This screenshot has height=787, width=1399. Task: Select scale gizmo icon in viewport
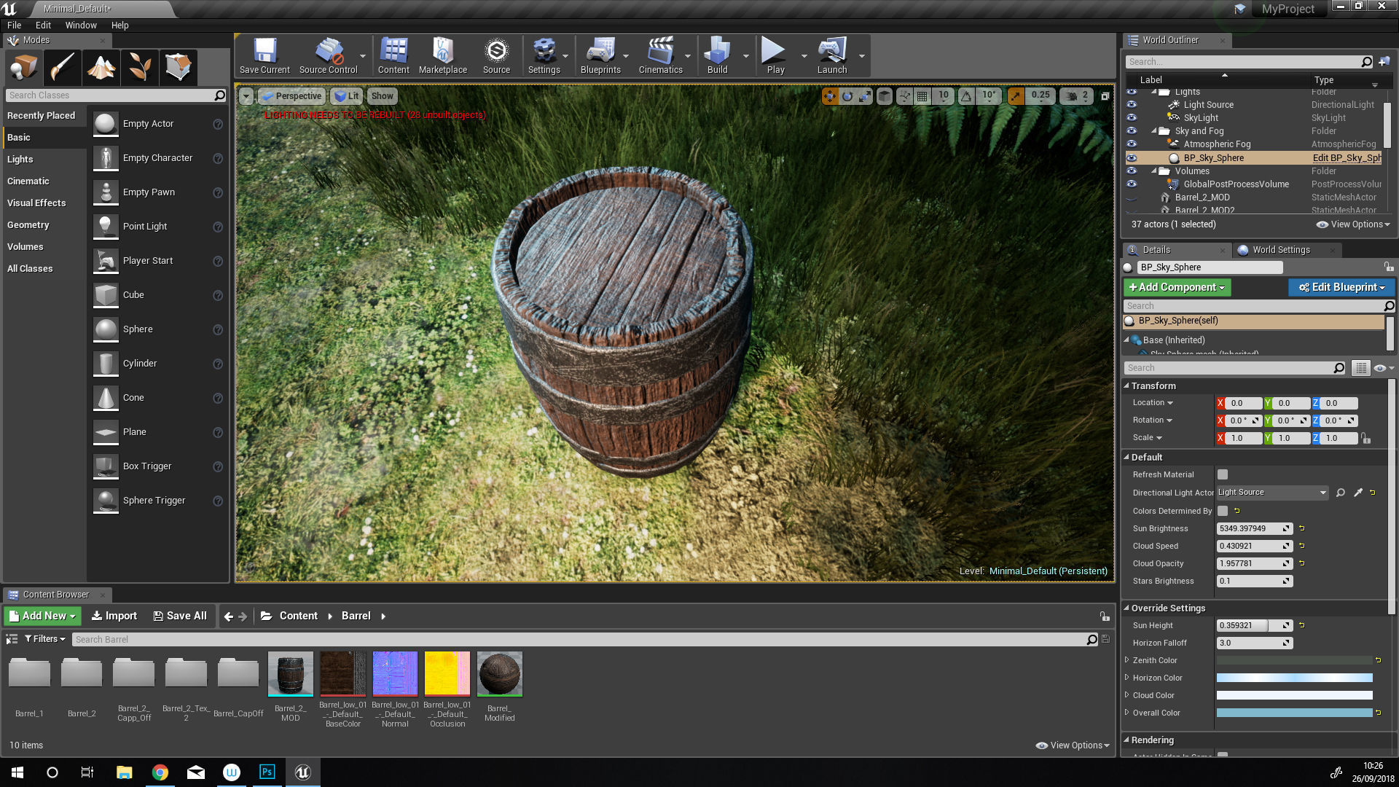click(x=865, y=96)
